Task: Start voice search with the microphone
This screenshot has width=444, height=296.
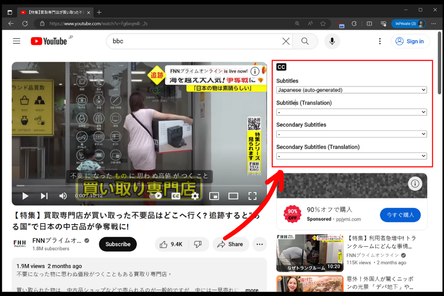Action: pos(332,41)
